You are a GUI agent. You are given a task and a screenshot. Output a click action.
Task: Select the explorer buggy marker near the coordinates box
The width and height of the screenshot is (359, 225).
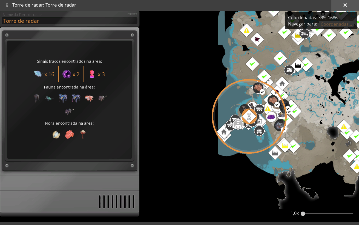tap(304, 34)
